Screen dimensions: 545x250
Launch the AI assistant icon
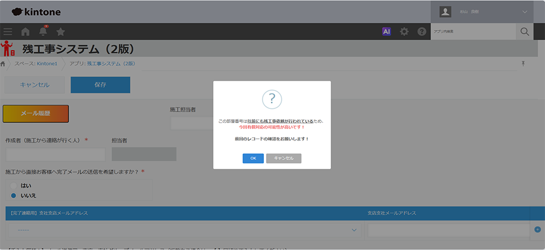(386, 32)
